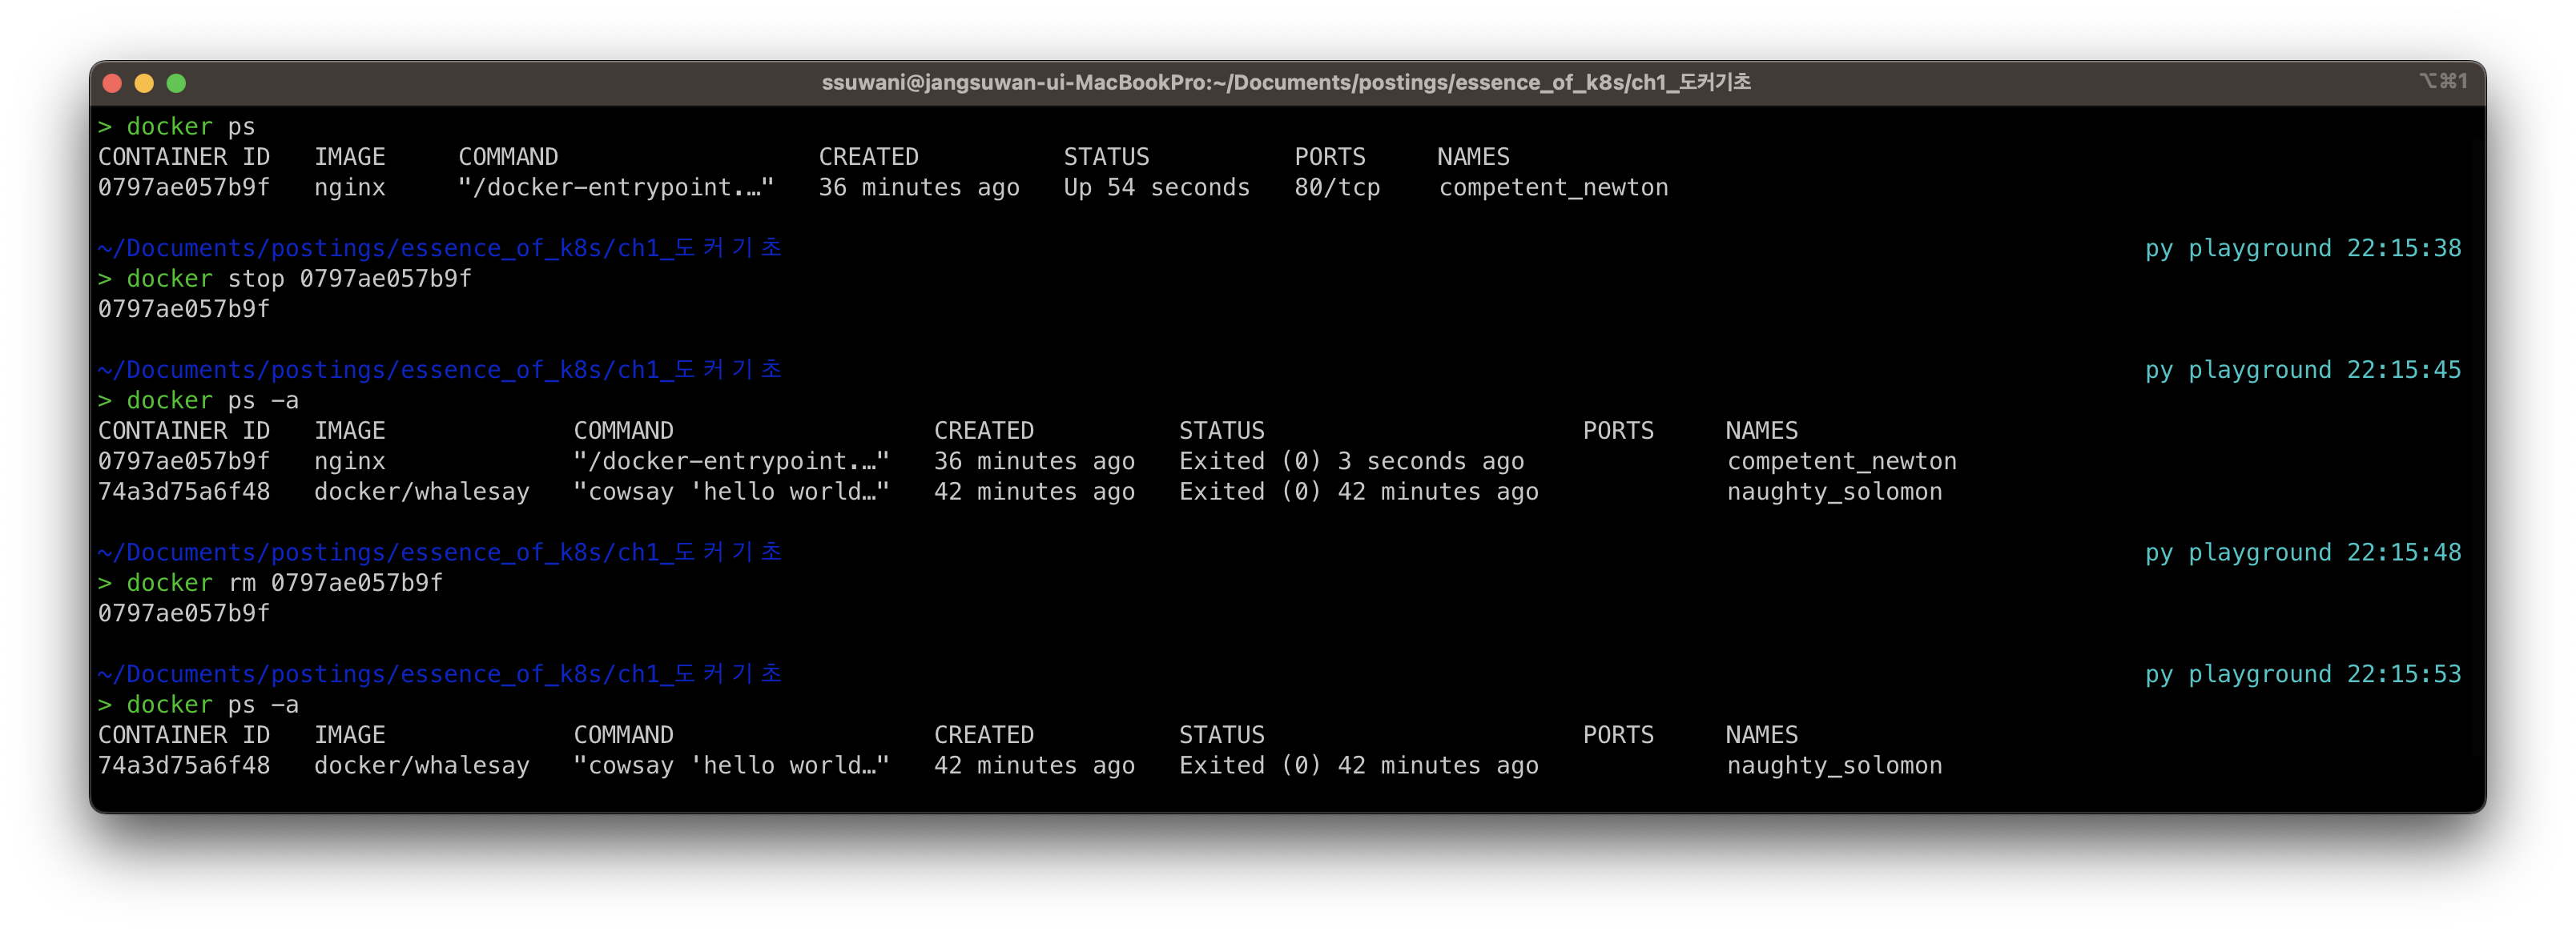2576x932 pixels.
Task: Click competent_newton name in first docker ps output
Action: [x=1553, y=188]
